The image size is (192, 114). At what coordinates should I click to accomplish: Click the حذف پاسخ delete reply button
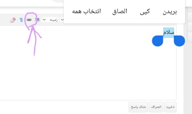[x=138, y=107]
